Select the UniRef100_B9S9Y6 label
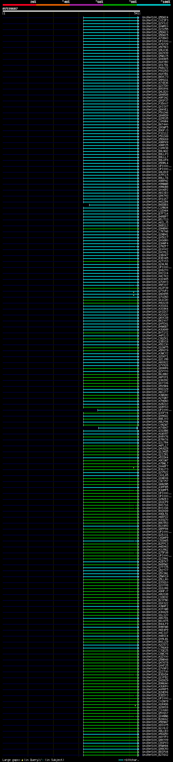The height and width of the screenshot is (762, 173). pos(155,89)
